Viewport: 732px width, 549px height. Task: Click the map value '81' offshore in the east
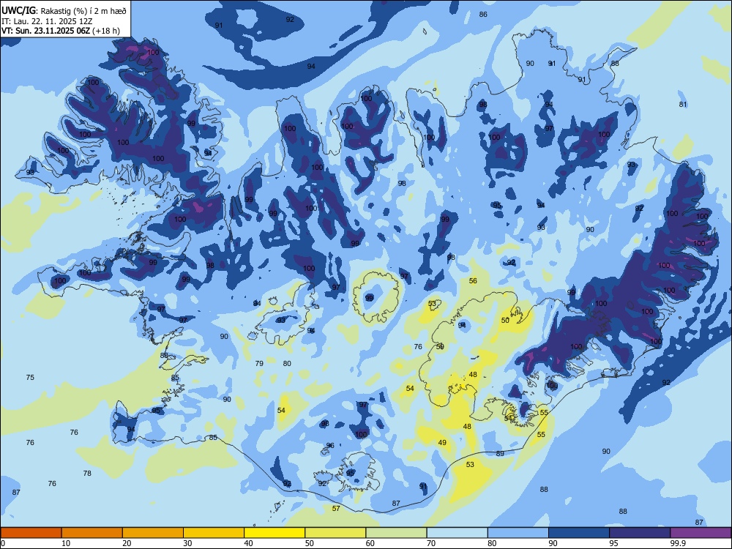[x=683, y=105]
